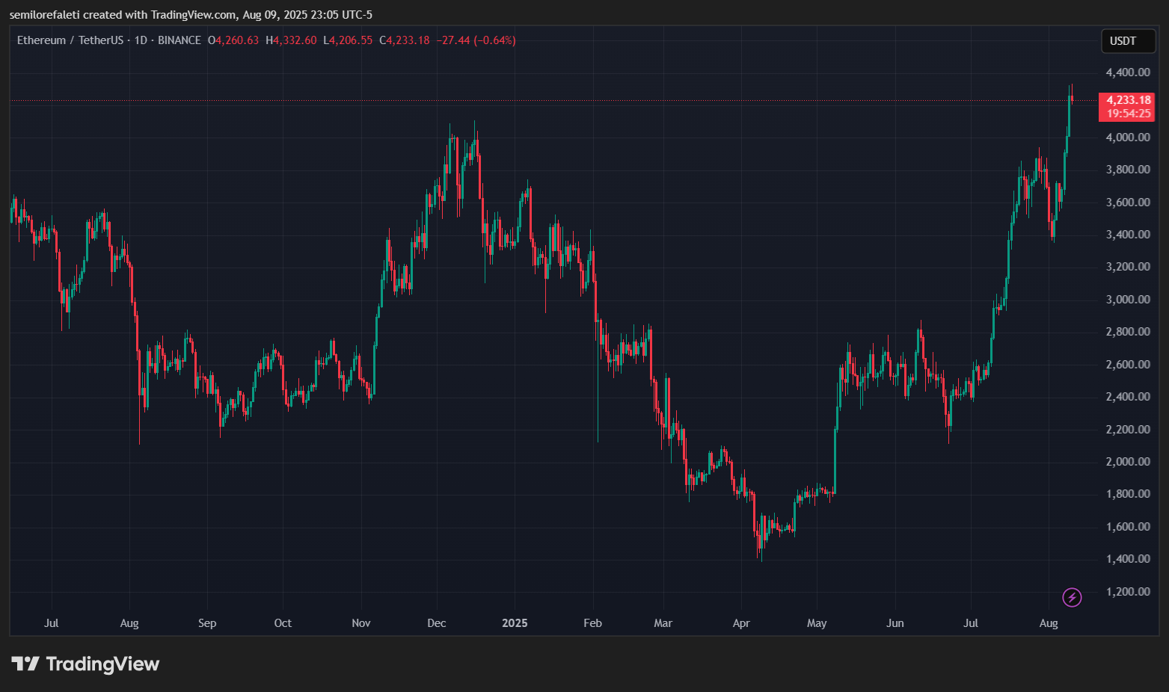Click the bold 2025 year label
Screen dimensions: 1169x692
point(515,623)
